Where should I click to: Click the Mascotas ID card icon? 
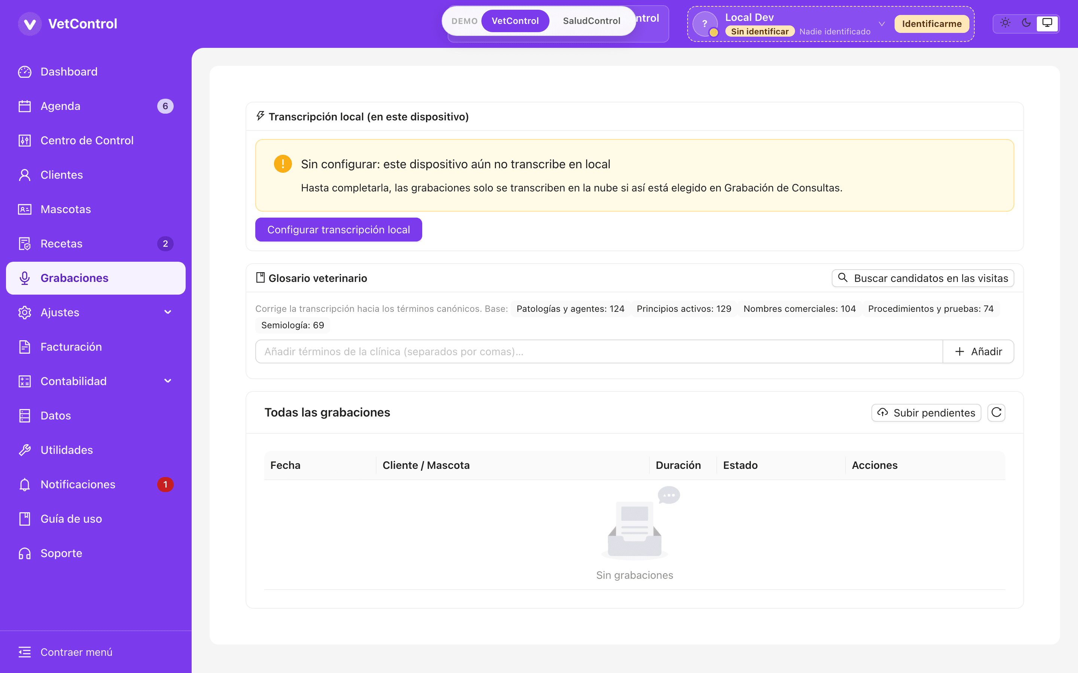(24, 209)
